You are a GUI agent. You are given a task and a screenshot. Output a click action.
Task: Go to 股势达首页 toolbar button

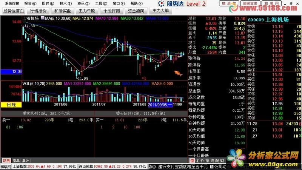[x=14, y=11]
